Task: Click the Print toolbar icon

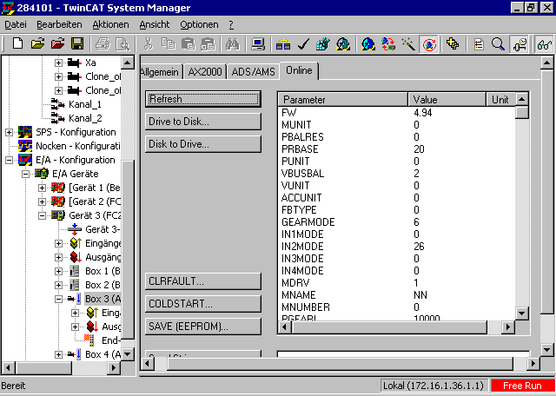Action: 103,44
